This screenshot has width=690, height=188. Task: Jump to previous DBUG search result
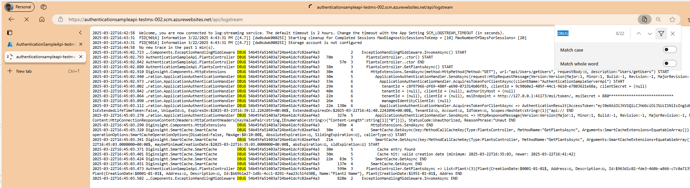pyautogui.click(x=639, y=34)
